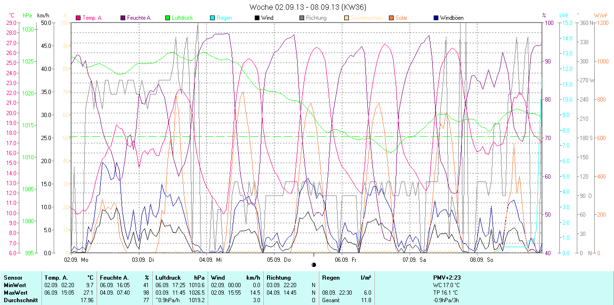Click the minimum temperature value '9.7'
The height and width of the screenshot is (305, 614).
click(90, 285)
